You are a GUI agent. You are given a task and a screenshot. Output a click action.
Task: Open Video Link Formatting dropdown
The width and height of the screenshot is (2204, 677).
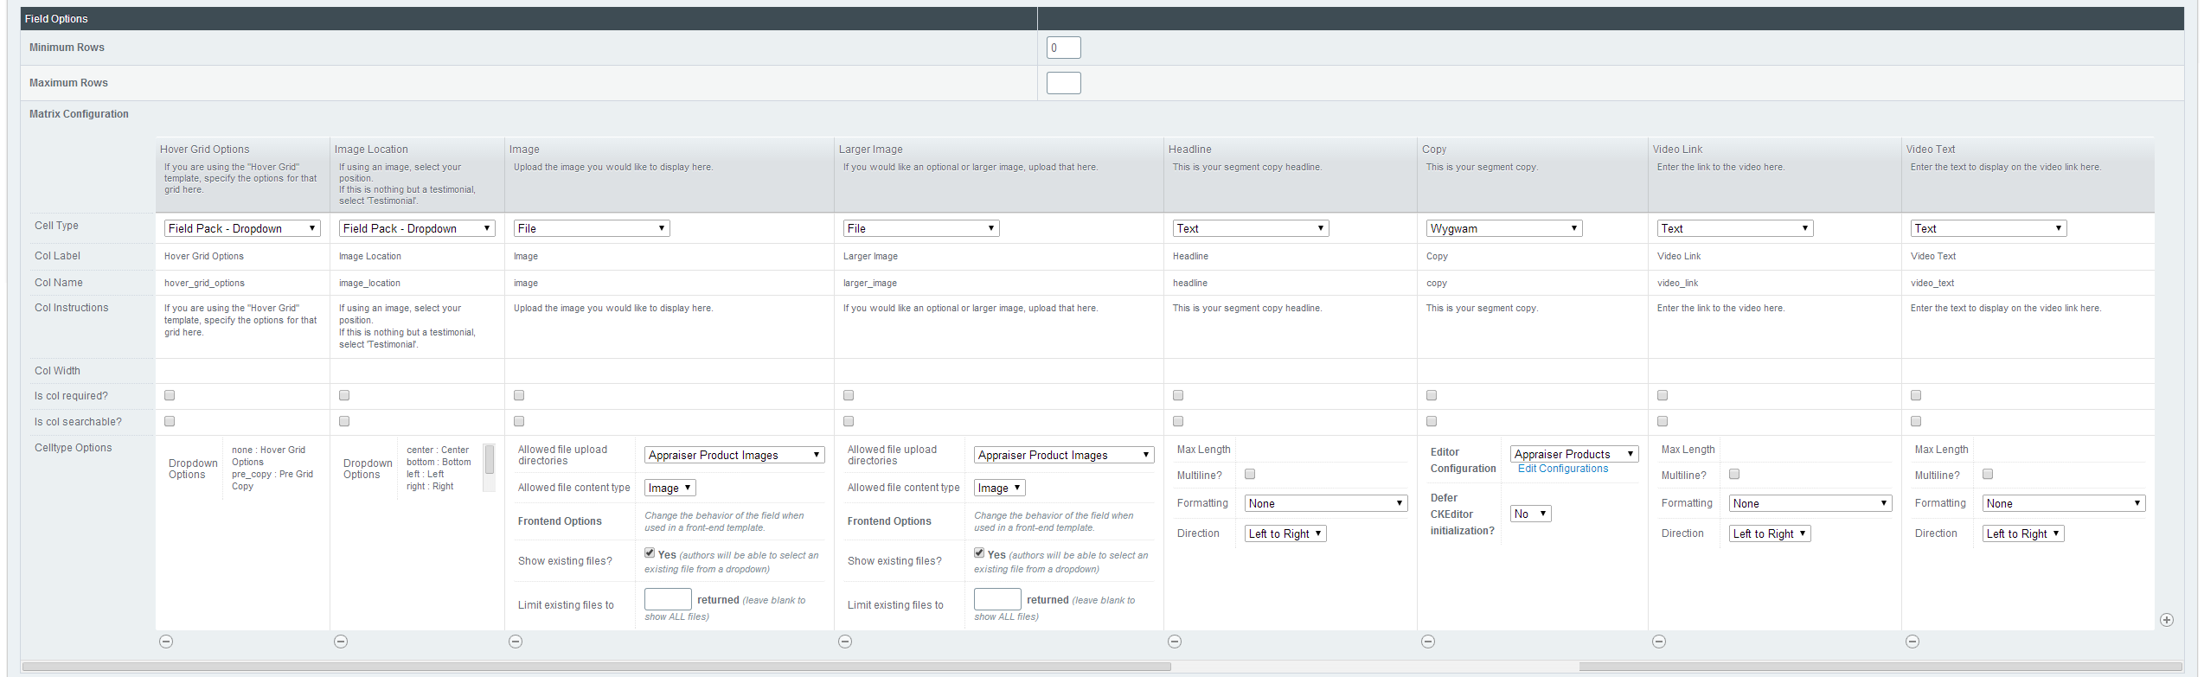[1810, 503]
